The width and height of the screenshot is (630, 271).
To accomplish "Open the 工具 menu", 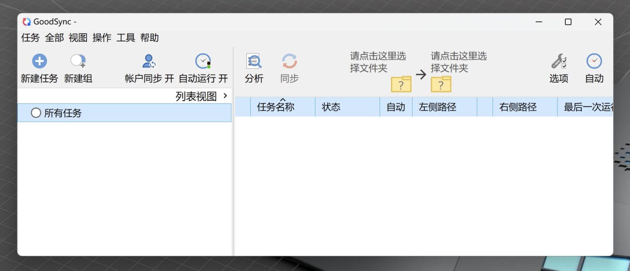I will [x=125, y=38].
